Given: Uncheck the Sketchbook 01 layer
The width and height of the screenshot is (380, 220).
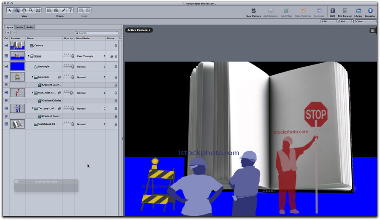Looking at the screenshot, I should (x=6, y=123).
